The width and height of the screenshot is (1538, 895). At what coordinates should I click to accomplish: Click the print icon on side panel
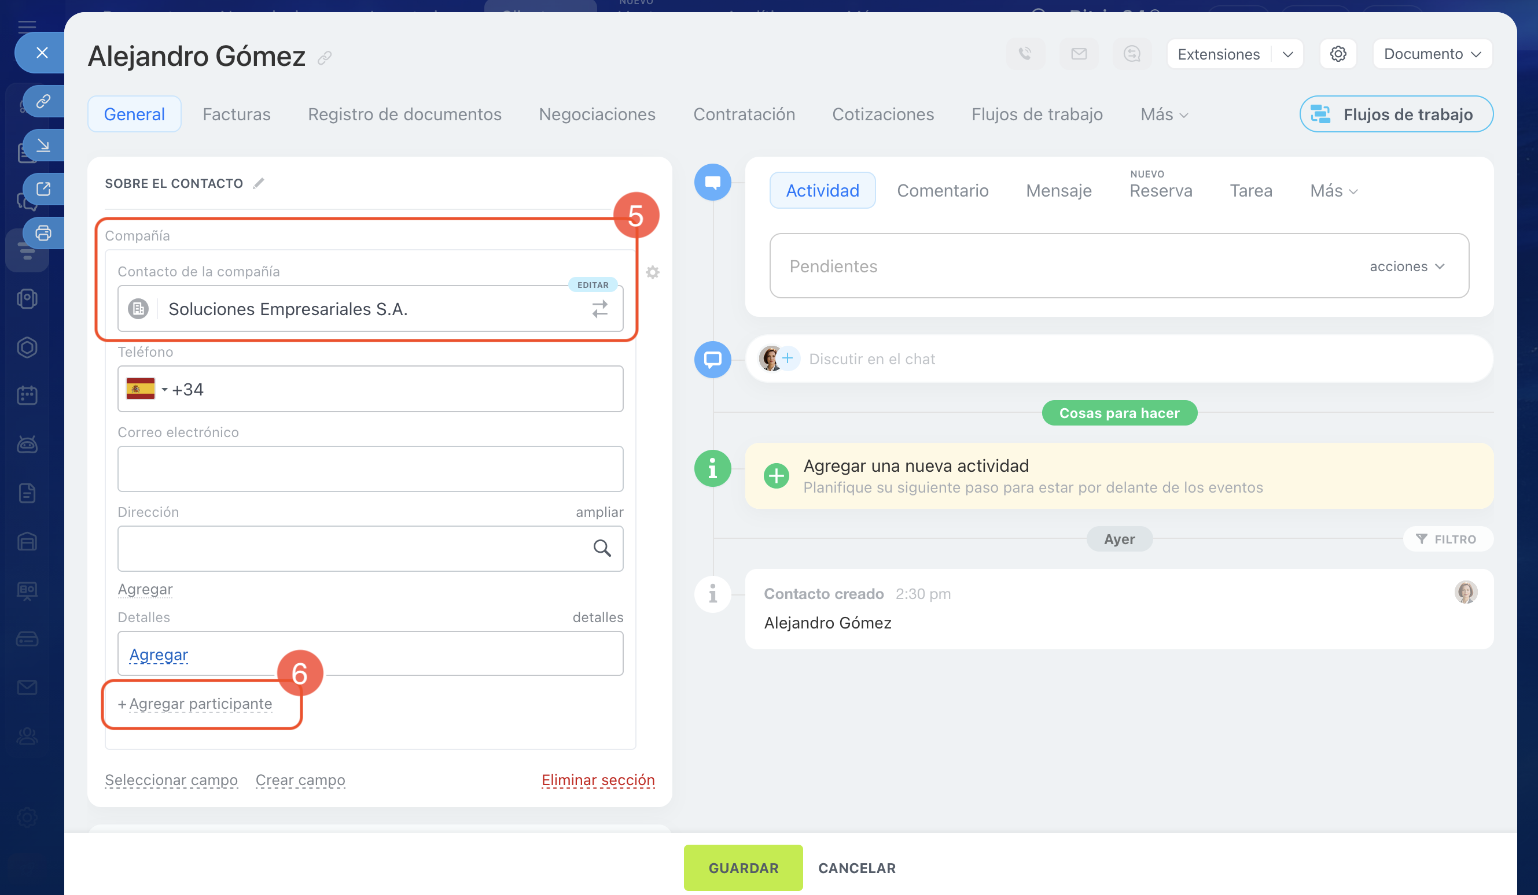(43, 232)
